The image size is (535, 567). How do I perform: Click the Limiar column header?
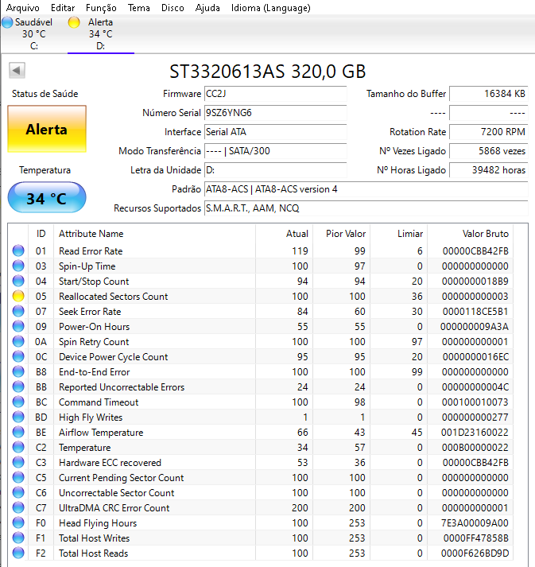coord(399,234)
